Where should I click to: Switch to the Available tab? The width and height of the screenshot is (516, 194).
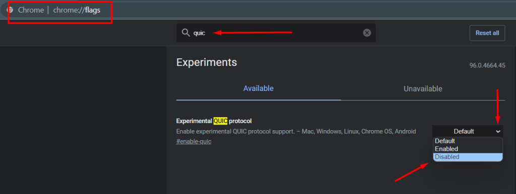[259, 88]
